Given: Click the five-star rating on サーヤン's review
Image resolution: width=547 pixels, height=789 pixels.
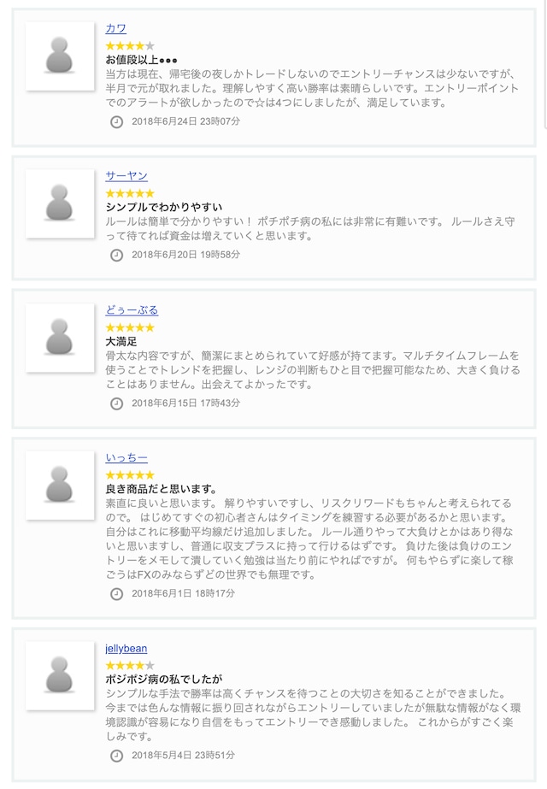Looking at the screenshot, I should [130, 193].
